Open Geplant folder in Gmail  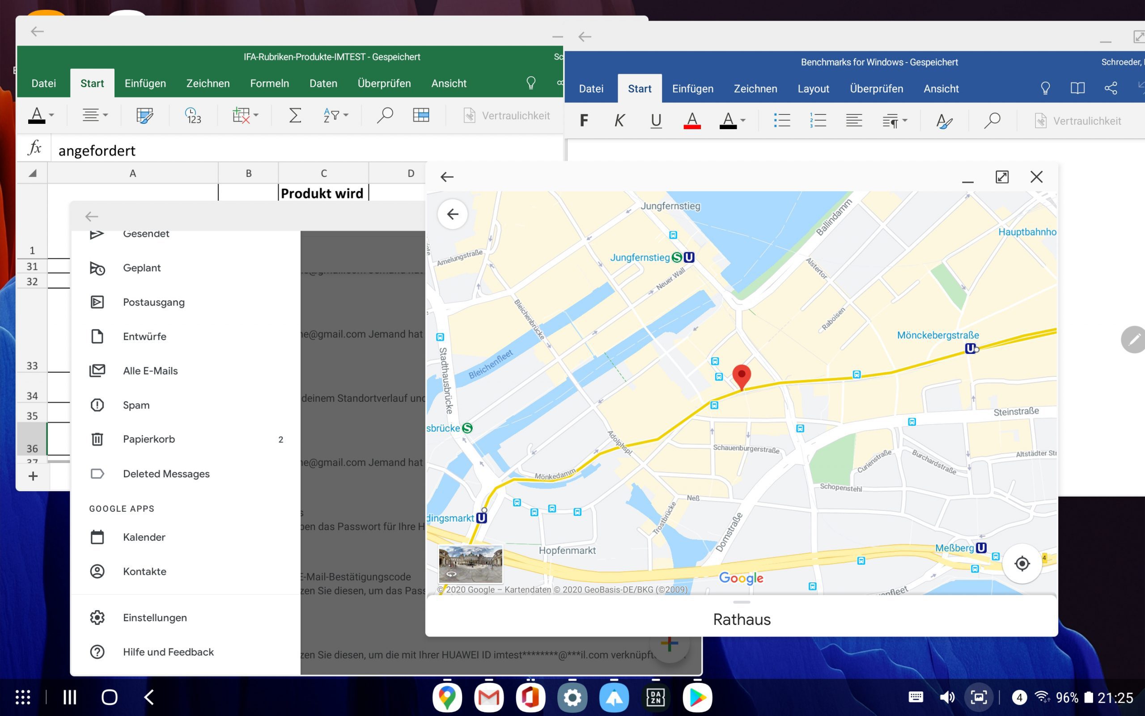[185, 268]
